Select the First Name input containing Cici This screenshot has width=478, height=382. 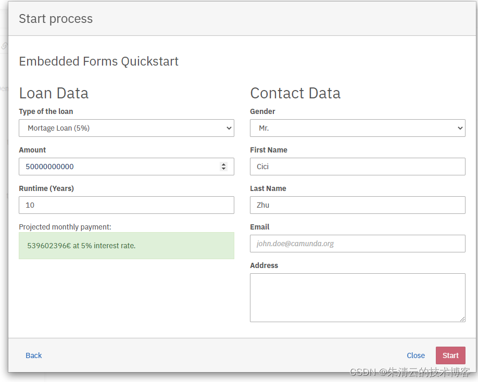[357, 167]
